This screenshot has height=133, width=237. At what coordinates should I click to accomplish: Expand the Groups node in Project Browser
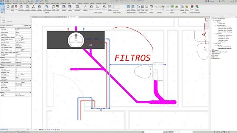tap(211, 57)
